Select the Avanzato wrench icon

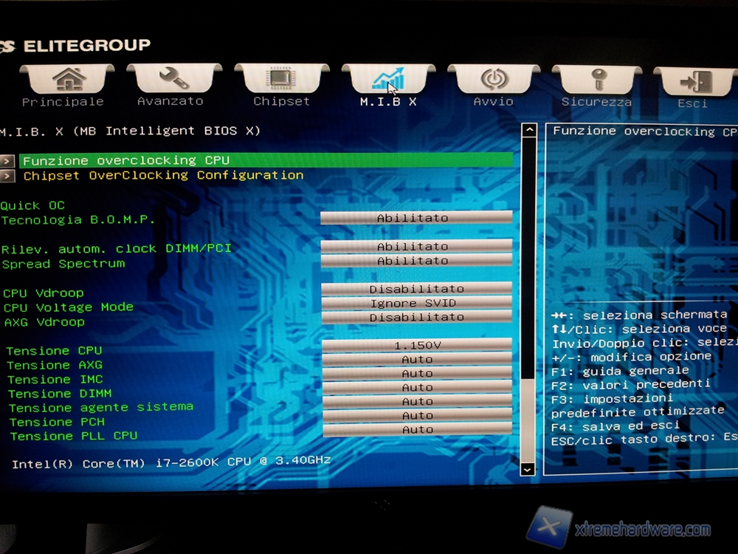coord(174,78)
